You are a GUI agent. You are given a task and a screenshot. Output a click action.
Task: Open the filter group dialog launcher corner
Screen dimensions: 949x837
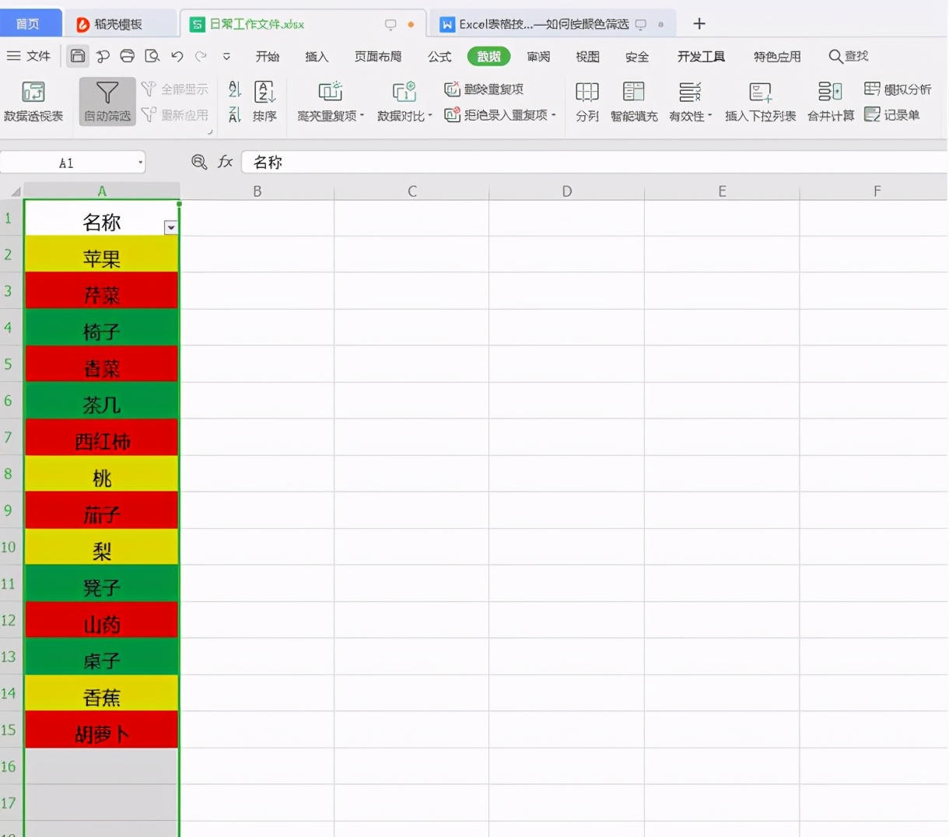[210, 132]
